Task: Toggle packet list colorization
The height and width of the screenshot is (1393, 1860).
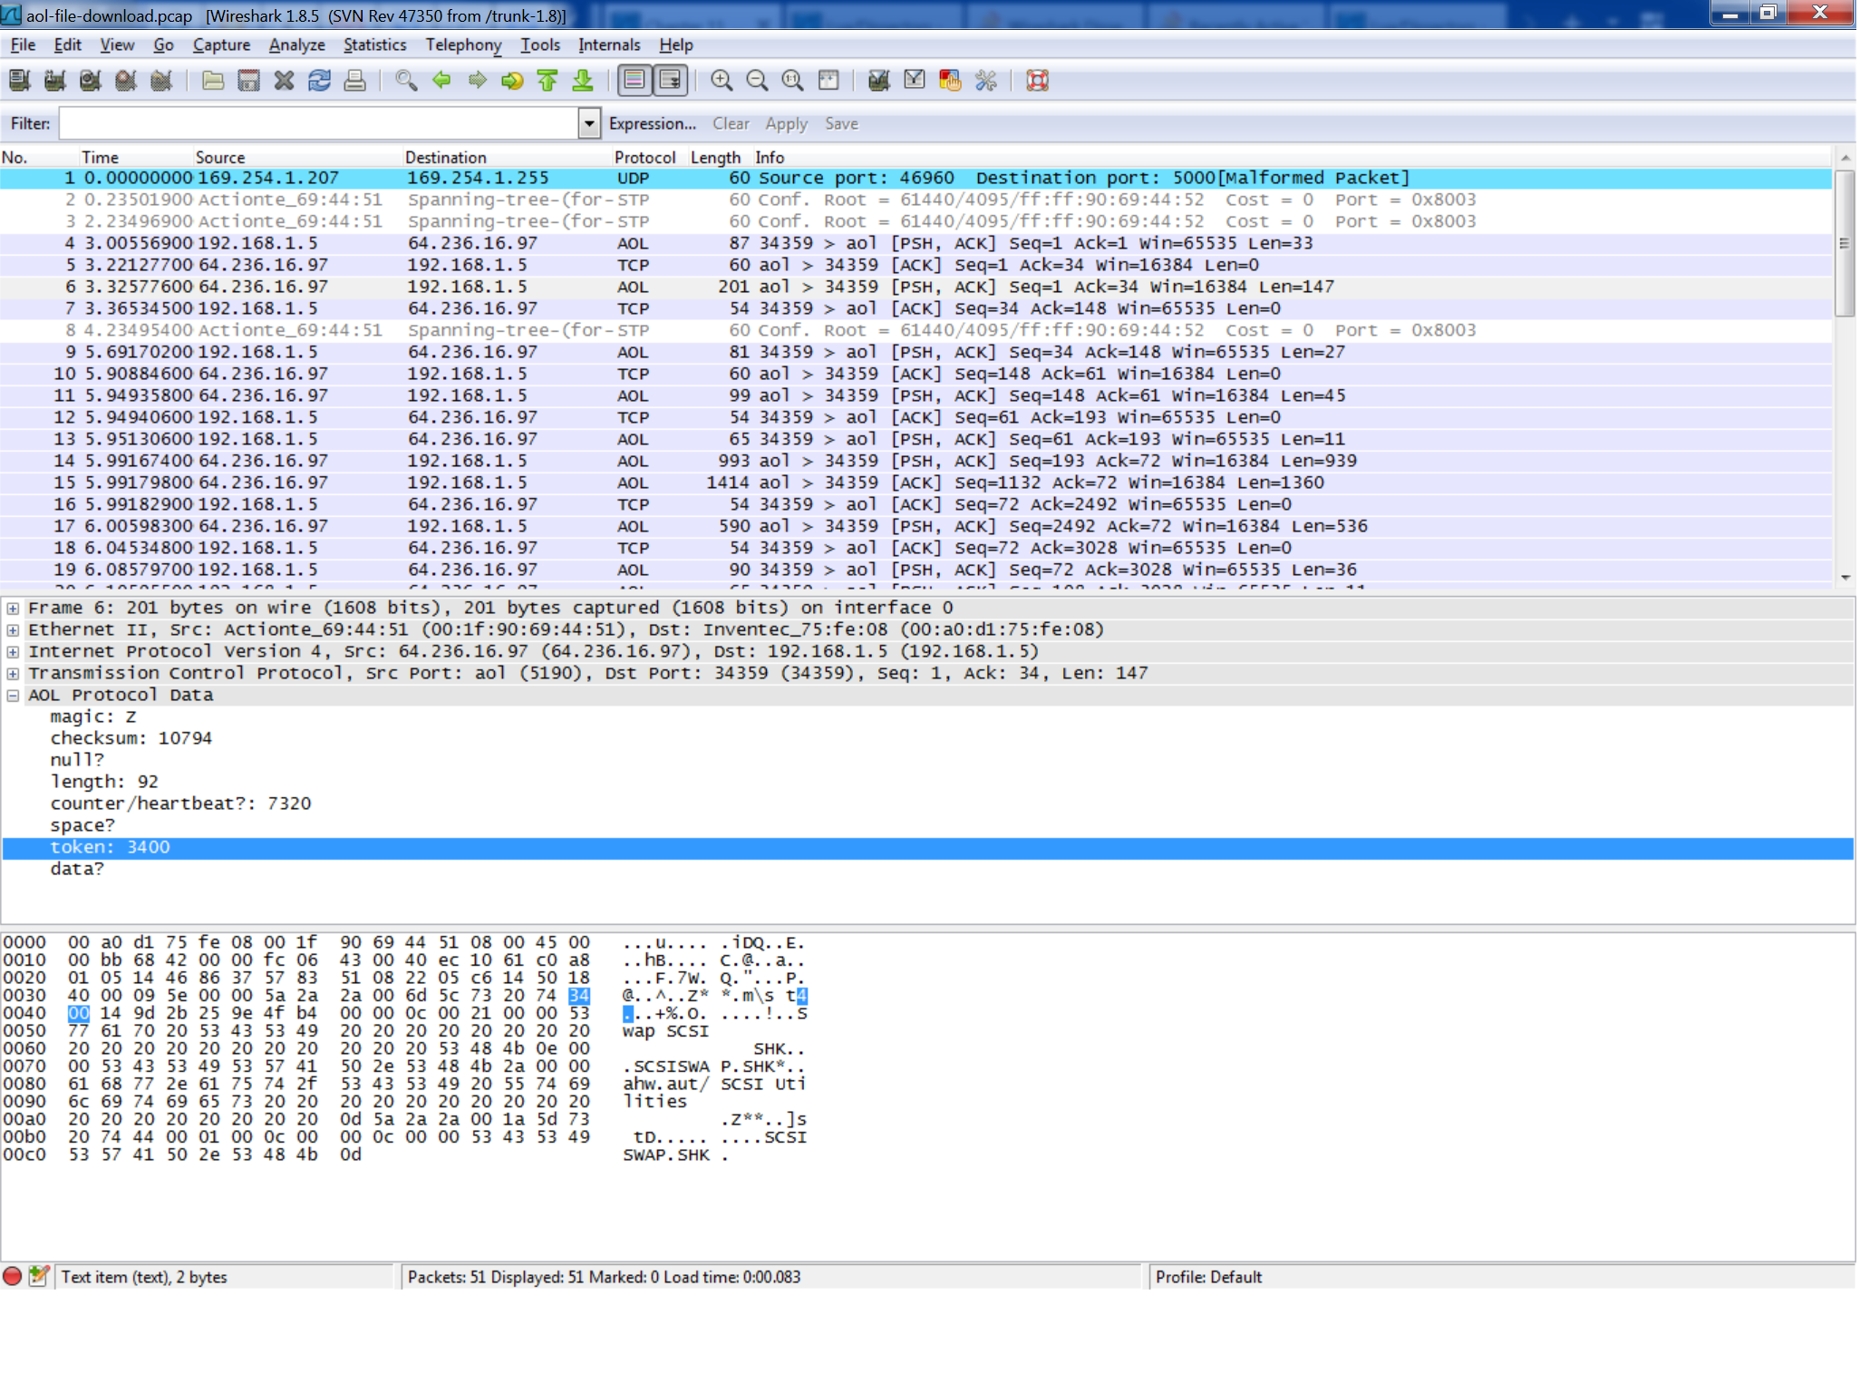Action: tap(635, 81)
